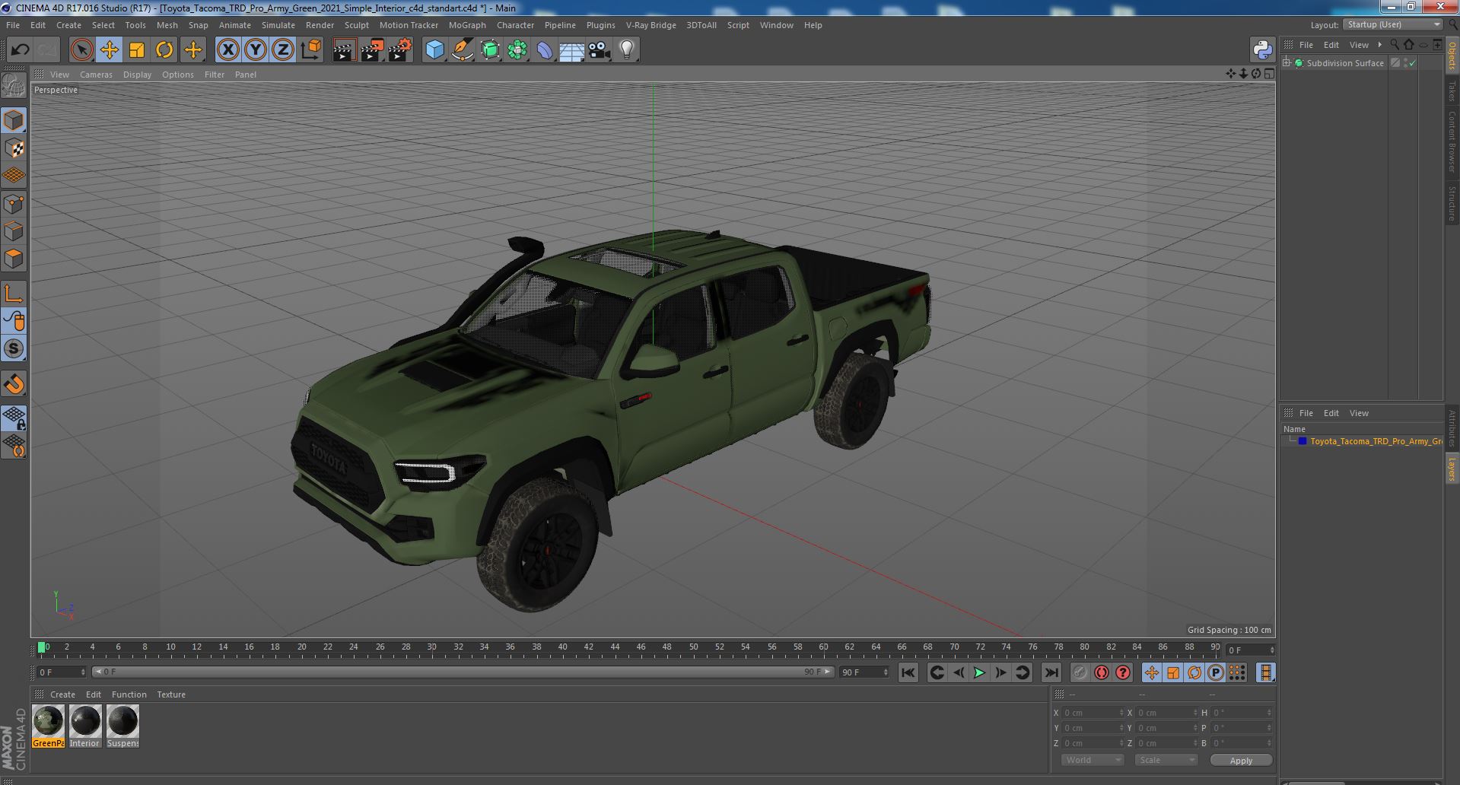Open the Attributes side tab
This screenshot has width=1460, height=785.
[x=1452, y=428]
